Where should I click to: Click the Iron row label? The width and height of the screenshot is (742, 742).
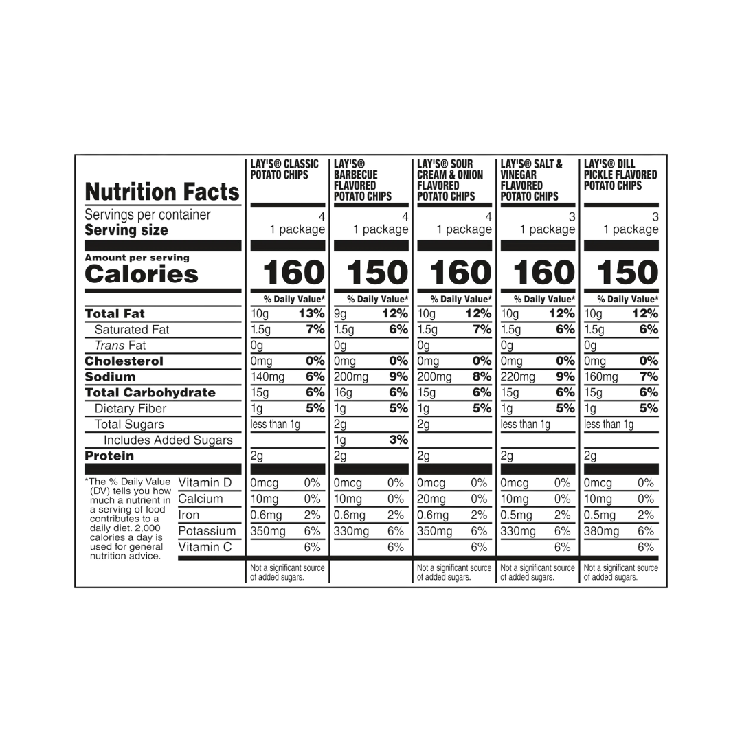(x=188, y=515)
